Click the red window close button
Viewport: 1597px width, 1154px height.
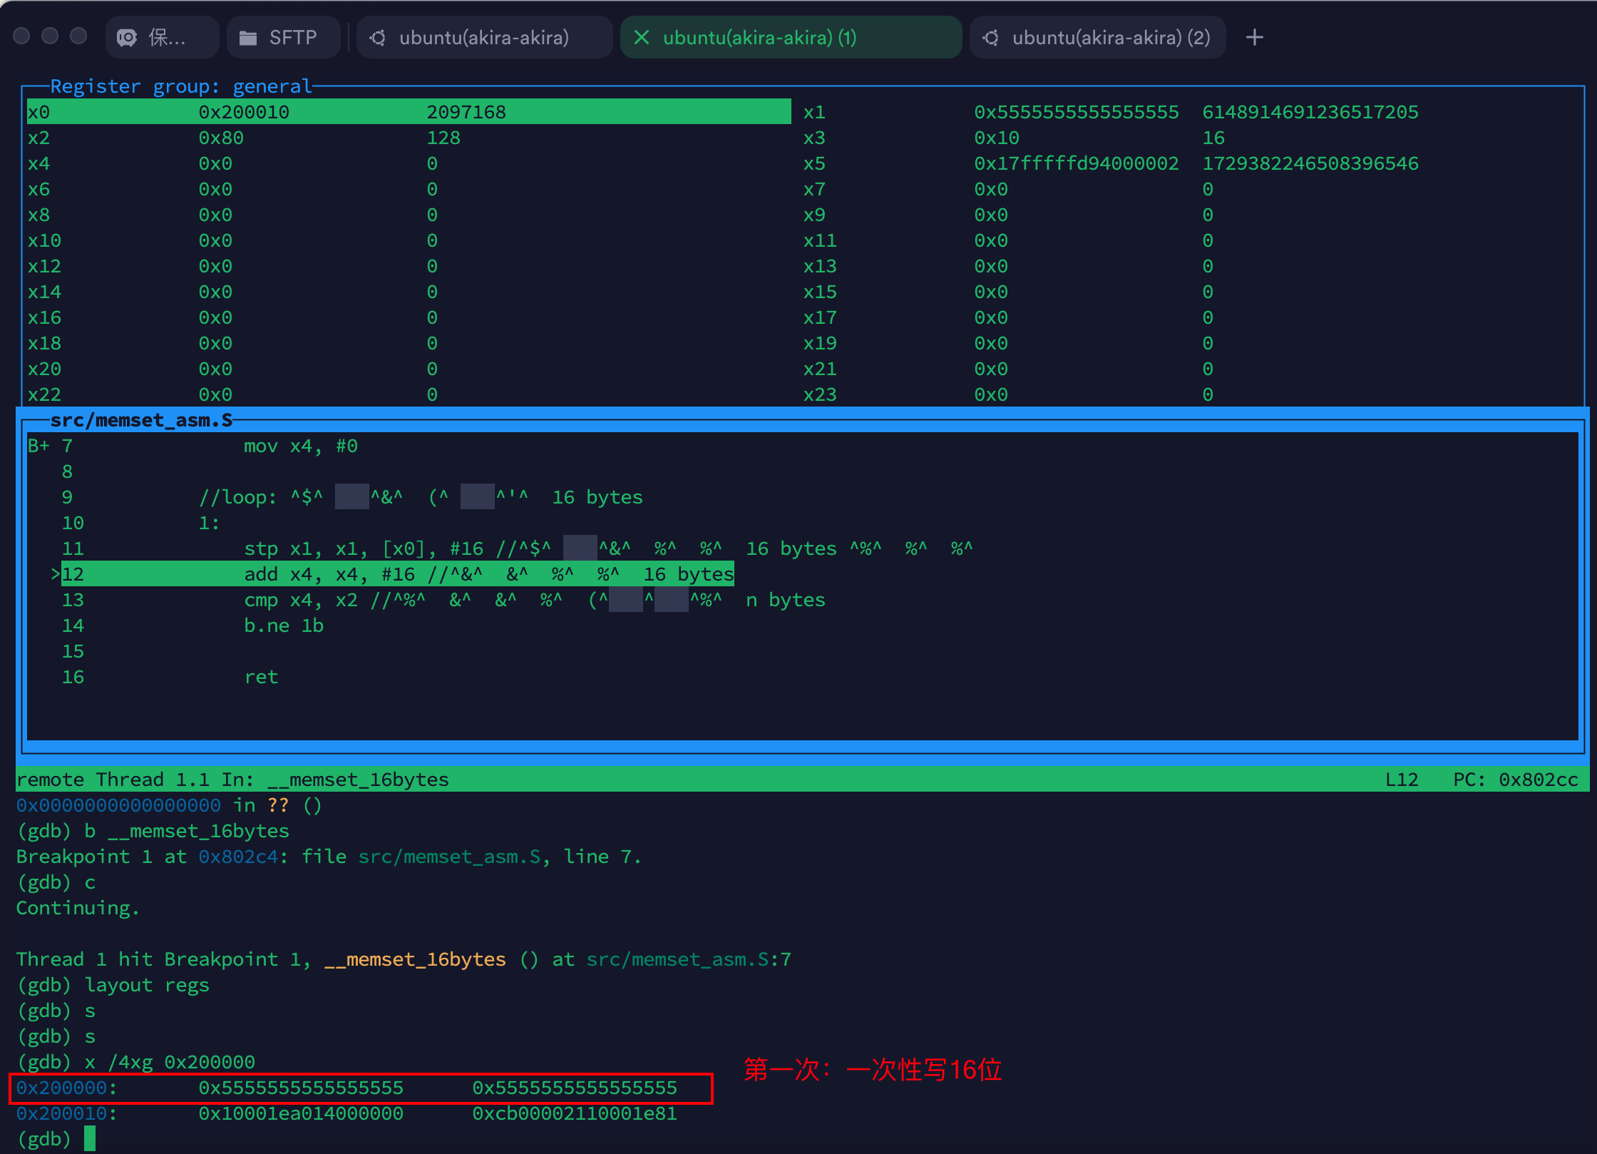coord(21,36)
